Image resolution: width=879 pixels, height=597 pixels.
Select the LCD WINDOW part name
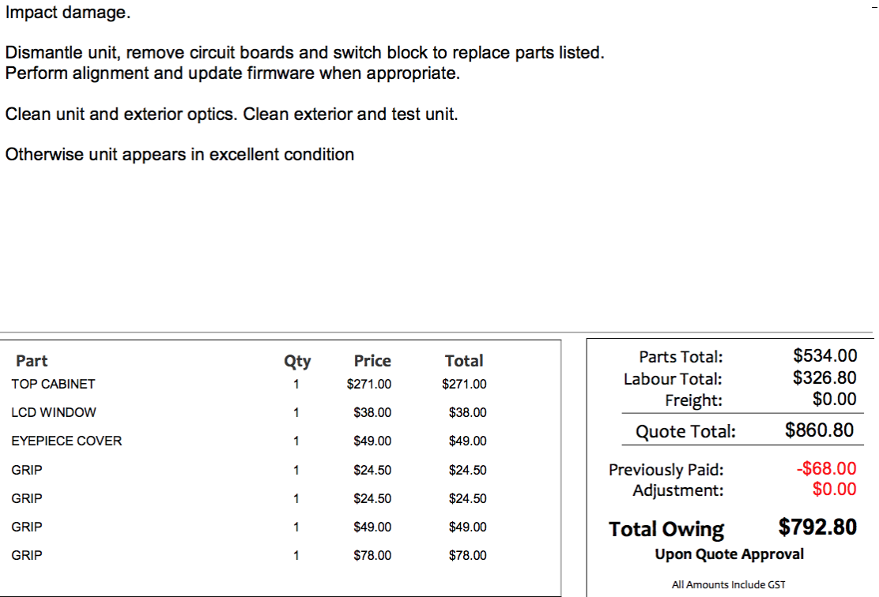(54, 412)
